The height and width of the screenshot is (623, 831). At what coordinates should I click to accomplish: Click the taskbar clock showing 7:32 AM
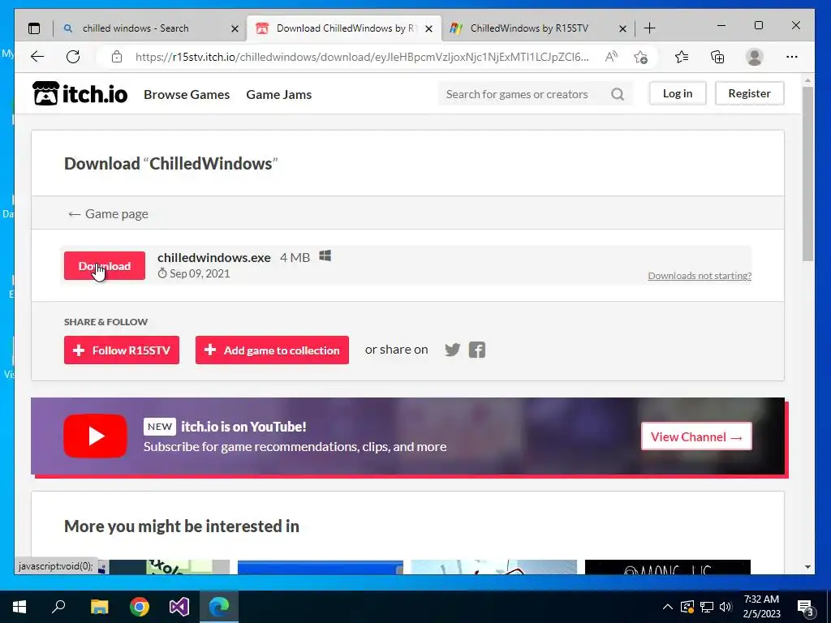(761, 607)
